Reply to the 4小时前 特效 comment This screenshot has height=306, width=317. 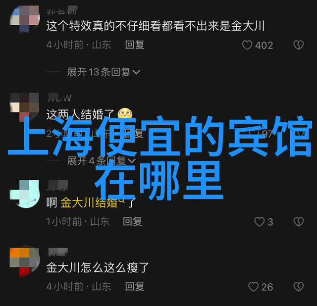point(135,45)
